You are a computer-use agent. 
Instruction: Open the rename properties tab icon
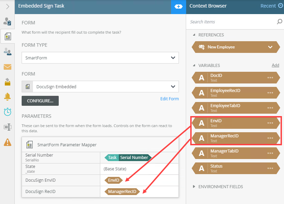click(x=7, y=127)
